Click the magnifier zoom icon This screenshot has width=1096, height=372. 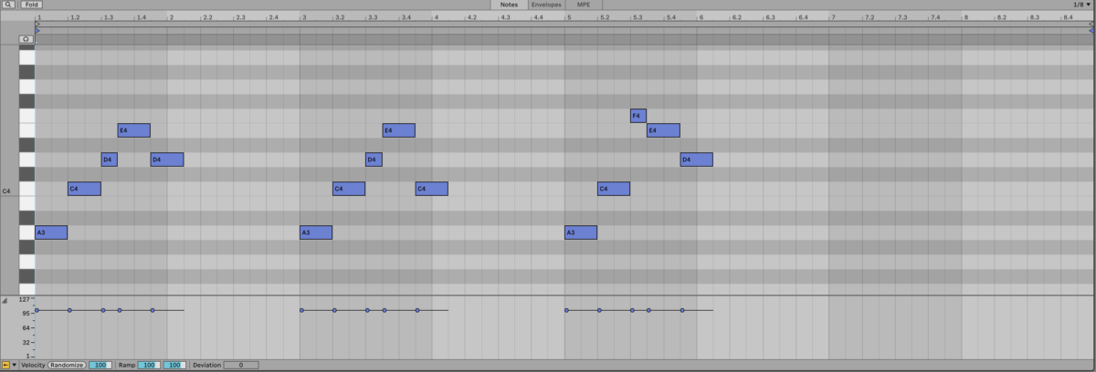(8, 5)
